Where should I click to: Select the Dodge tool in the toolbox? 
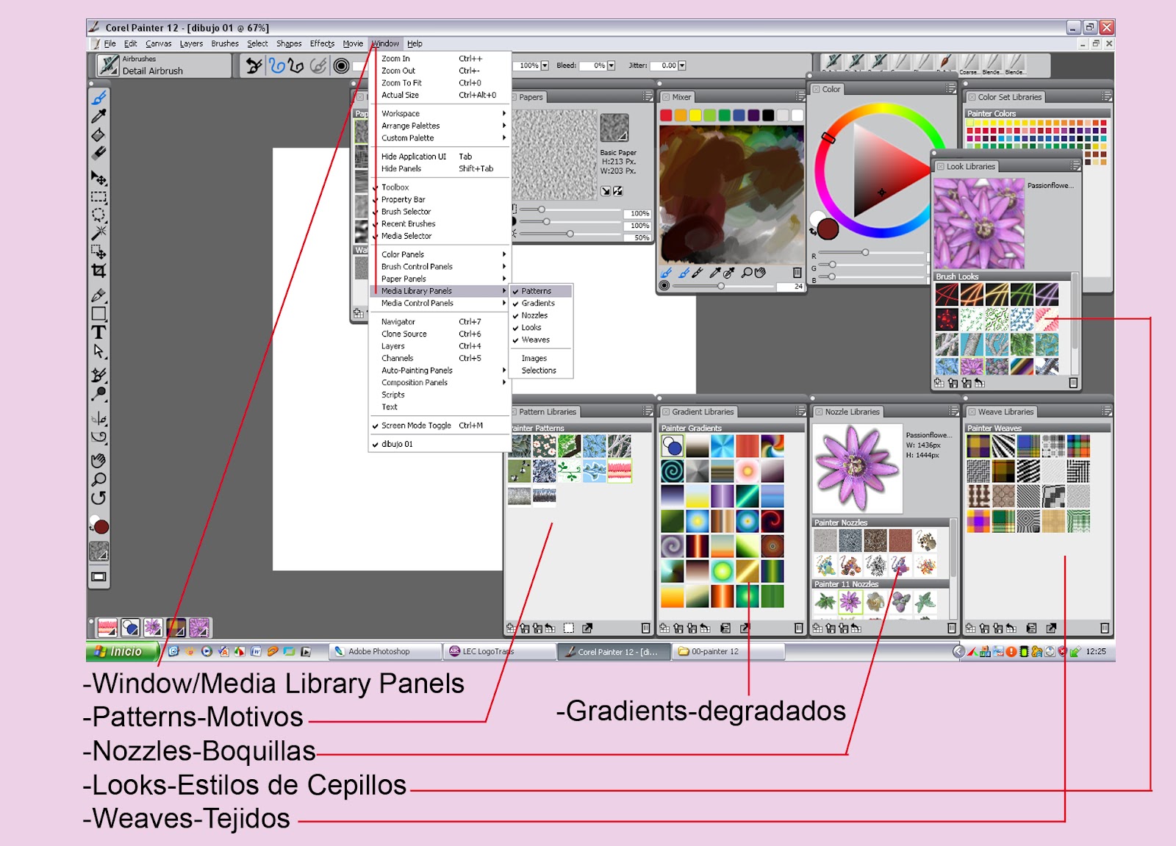pos(98,394)
